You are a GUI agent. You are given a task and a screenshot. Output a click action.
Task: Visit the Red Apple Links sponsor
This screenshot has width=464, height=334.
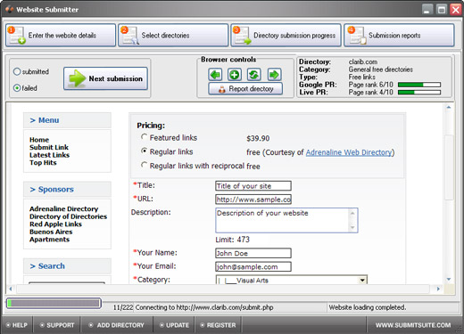tap(55, 224)
